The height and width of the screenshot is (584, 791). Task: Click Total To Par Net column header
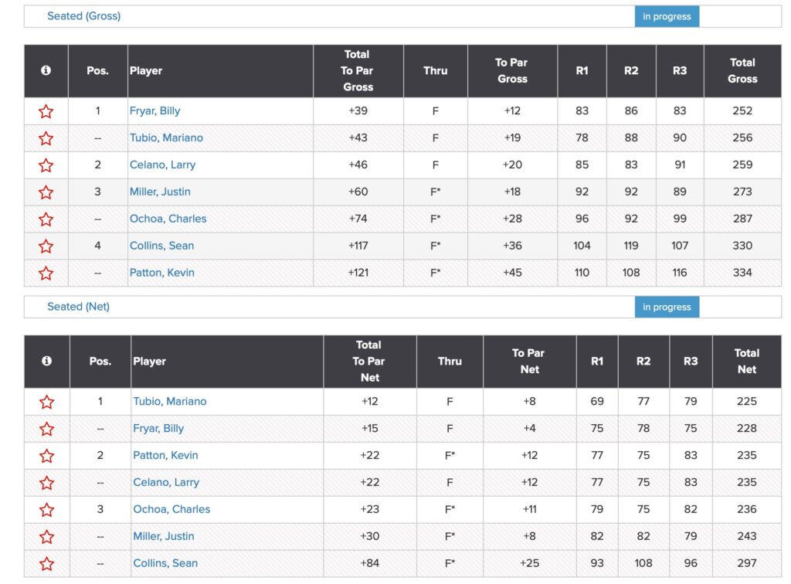[x=369, y=361]
